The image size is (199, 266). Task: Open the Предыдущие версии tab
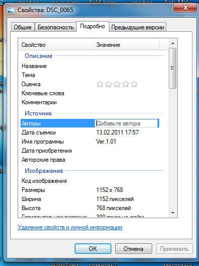(138, 27)
